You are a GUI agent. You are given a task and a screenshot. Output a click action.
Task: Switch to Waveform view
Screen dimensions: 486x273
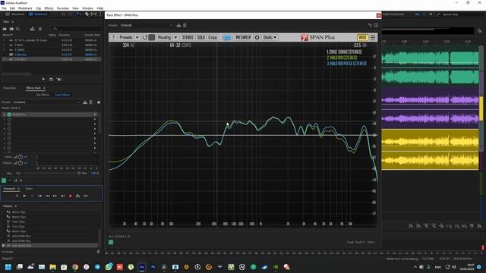[x=14, y=14]
